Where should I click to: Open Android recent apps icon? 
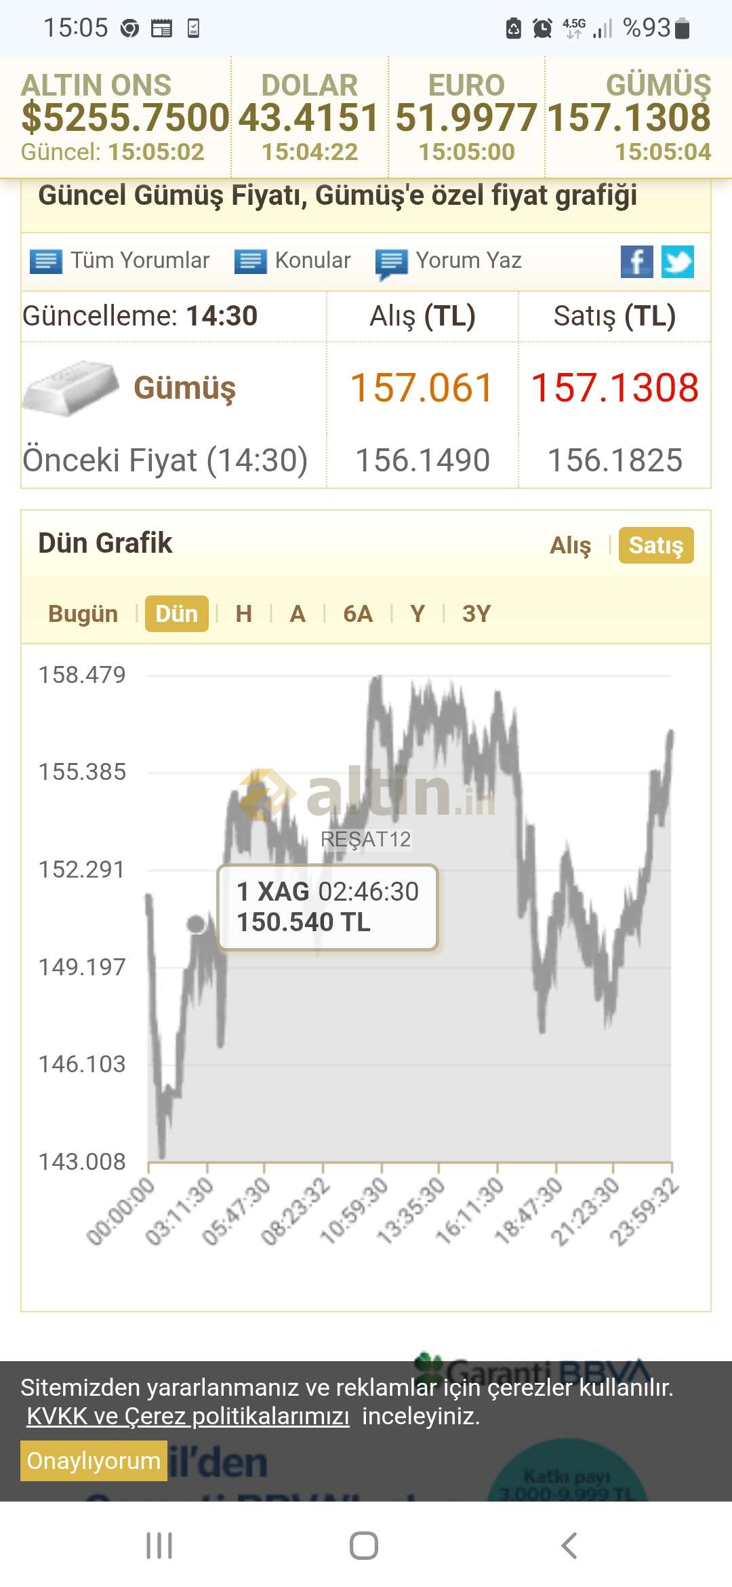click(x=159, y=1546)
